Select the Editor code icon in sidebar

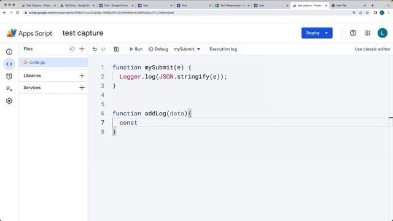(x=9, y=64)
